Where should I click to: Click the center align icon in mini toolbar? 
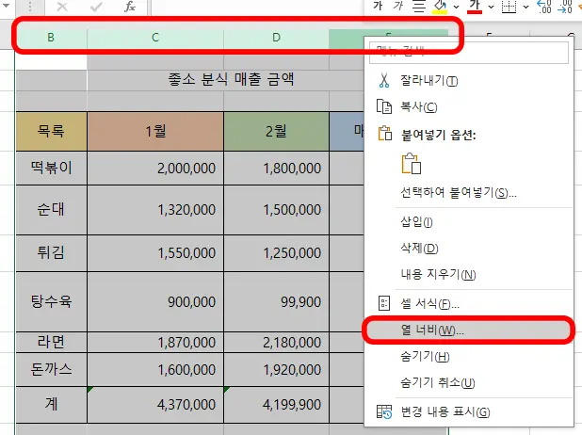pos(419,7)
